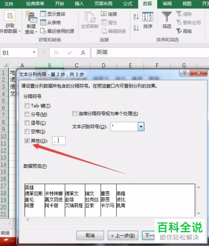Click 嘉文四世 in data preview
The height and width of the screenshot is (246, 209).
(54, 200)
